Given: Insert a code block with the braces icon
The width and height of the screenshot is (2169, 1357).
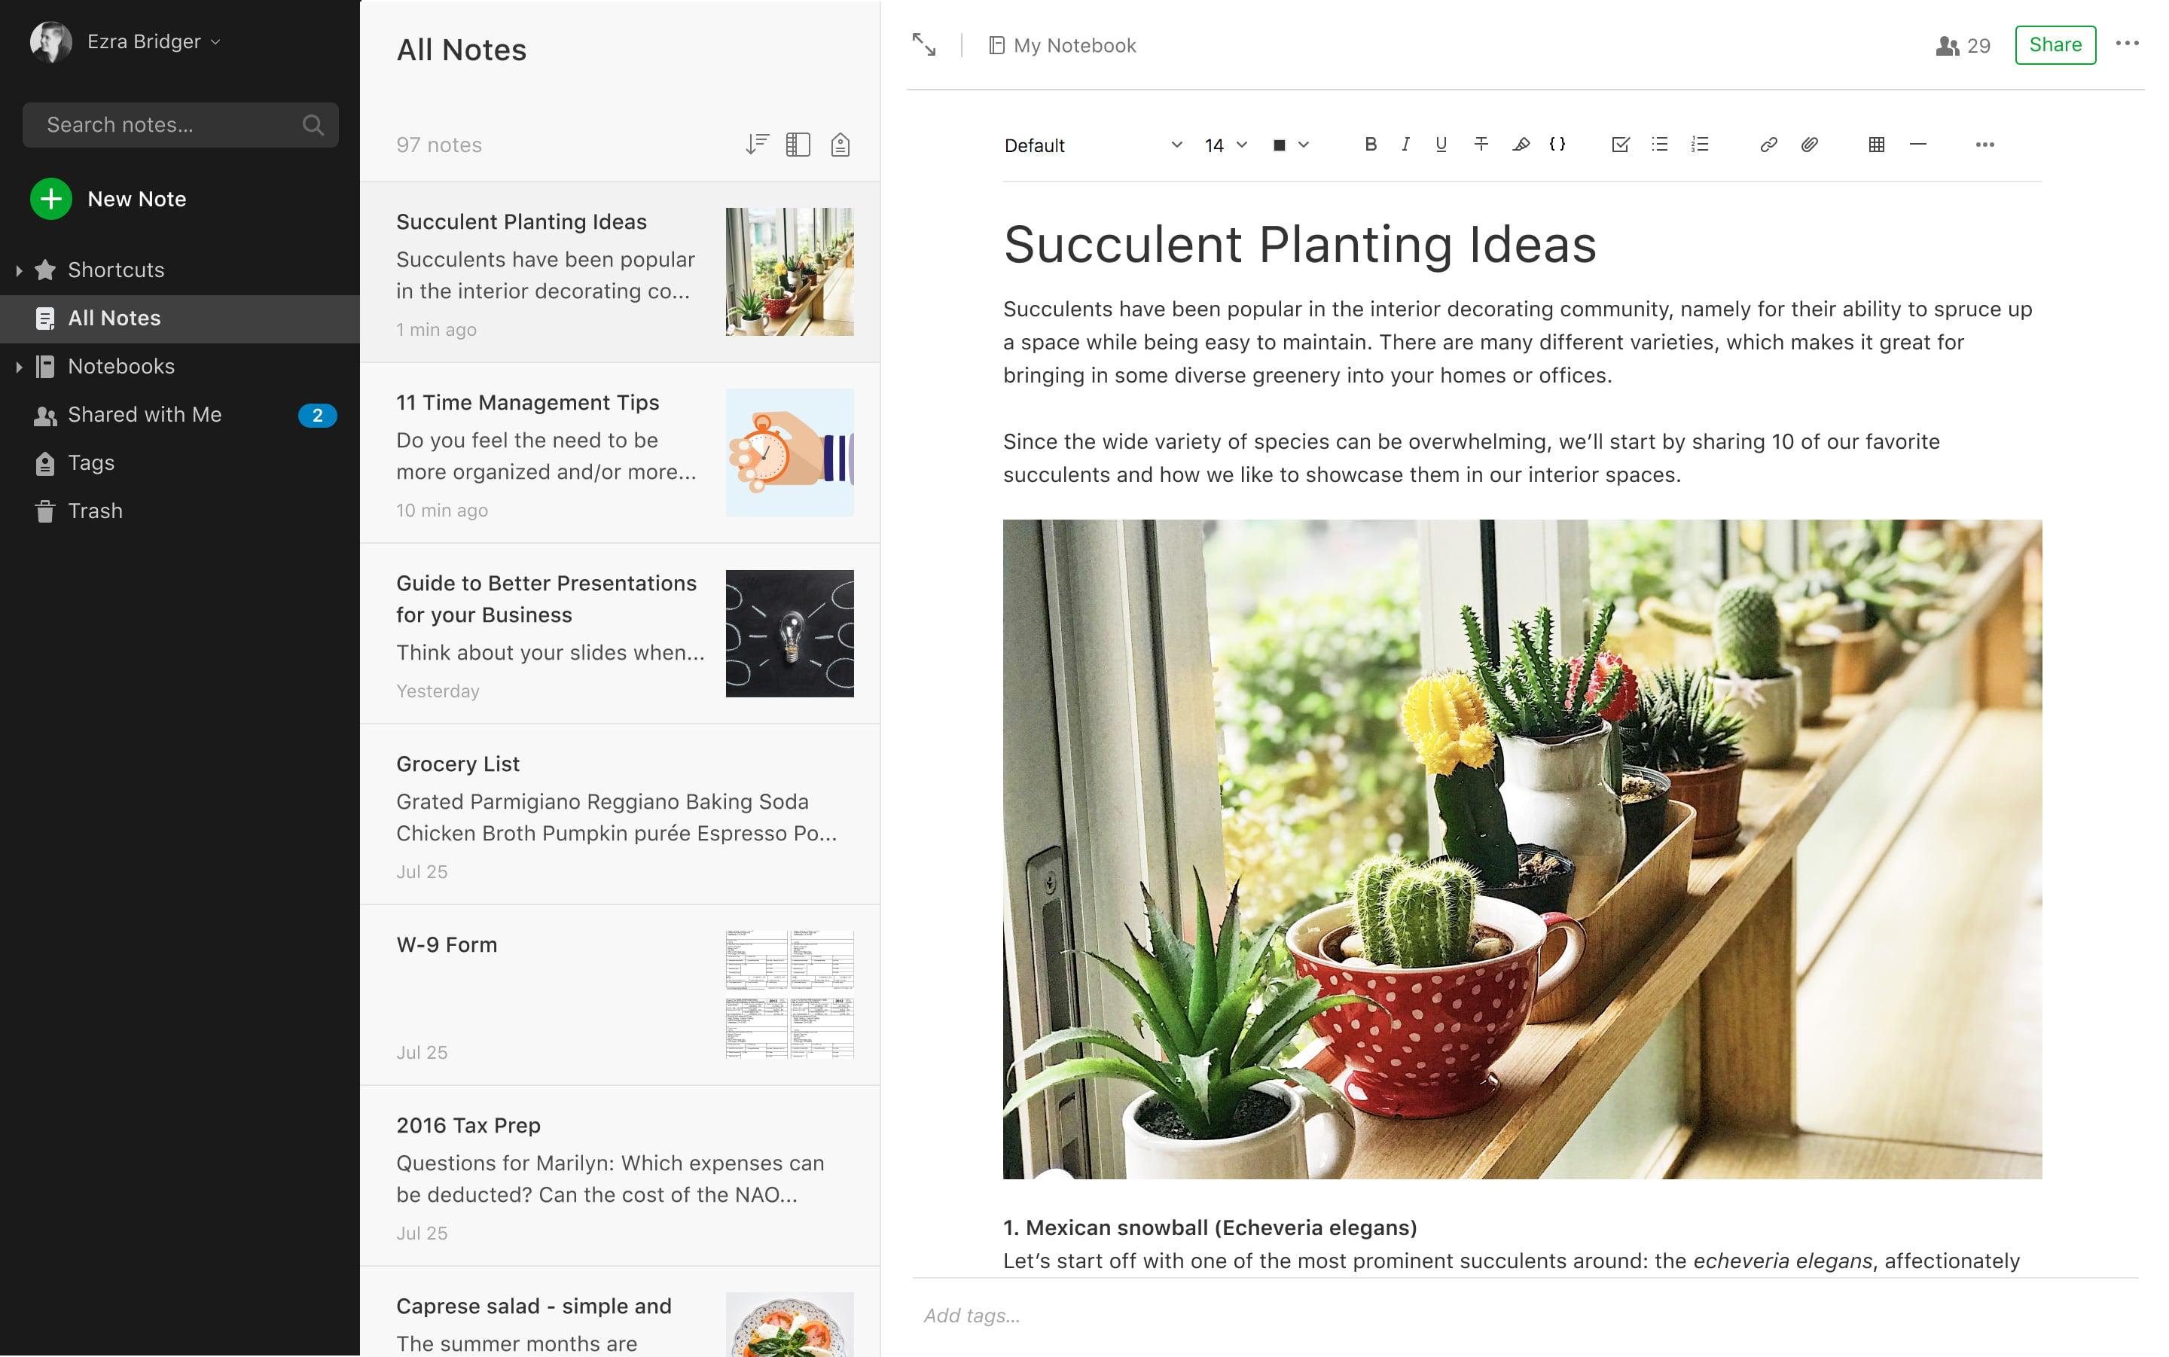Looking at the screenshot, I should [x=1558, y=145].
